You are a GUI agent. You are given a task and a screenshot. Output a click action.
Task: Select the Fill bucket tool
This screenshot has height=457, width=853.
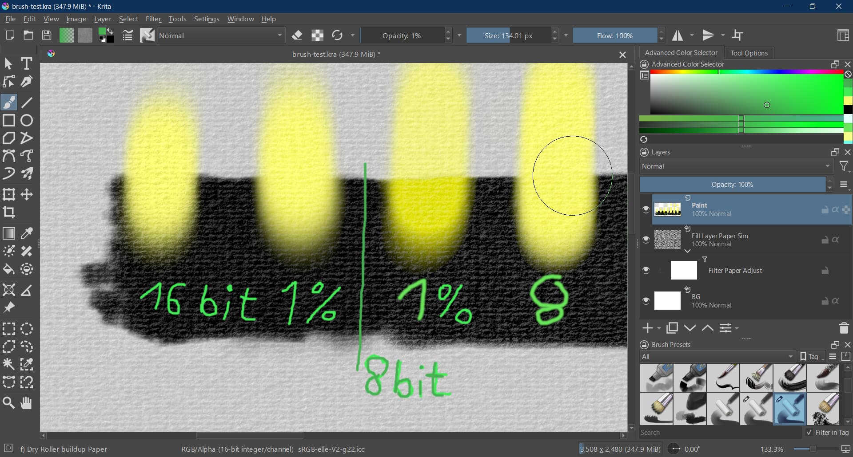(x=9, y=269)
